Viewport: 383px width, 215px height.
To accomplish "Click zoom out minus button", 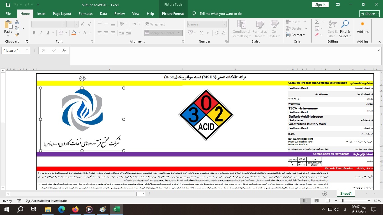I will coord(336,201).
